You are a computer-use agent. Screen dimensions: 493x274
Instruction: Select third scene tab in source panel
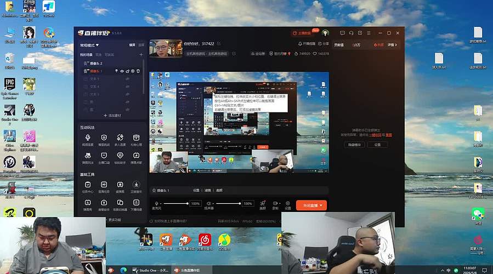[109, 55]
